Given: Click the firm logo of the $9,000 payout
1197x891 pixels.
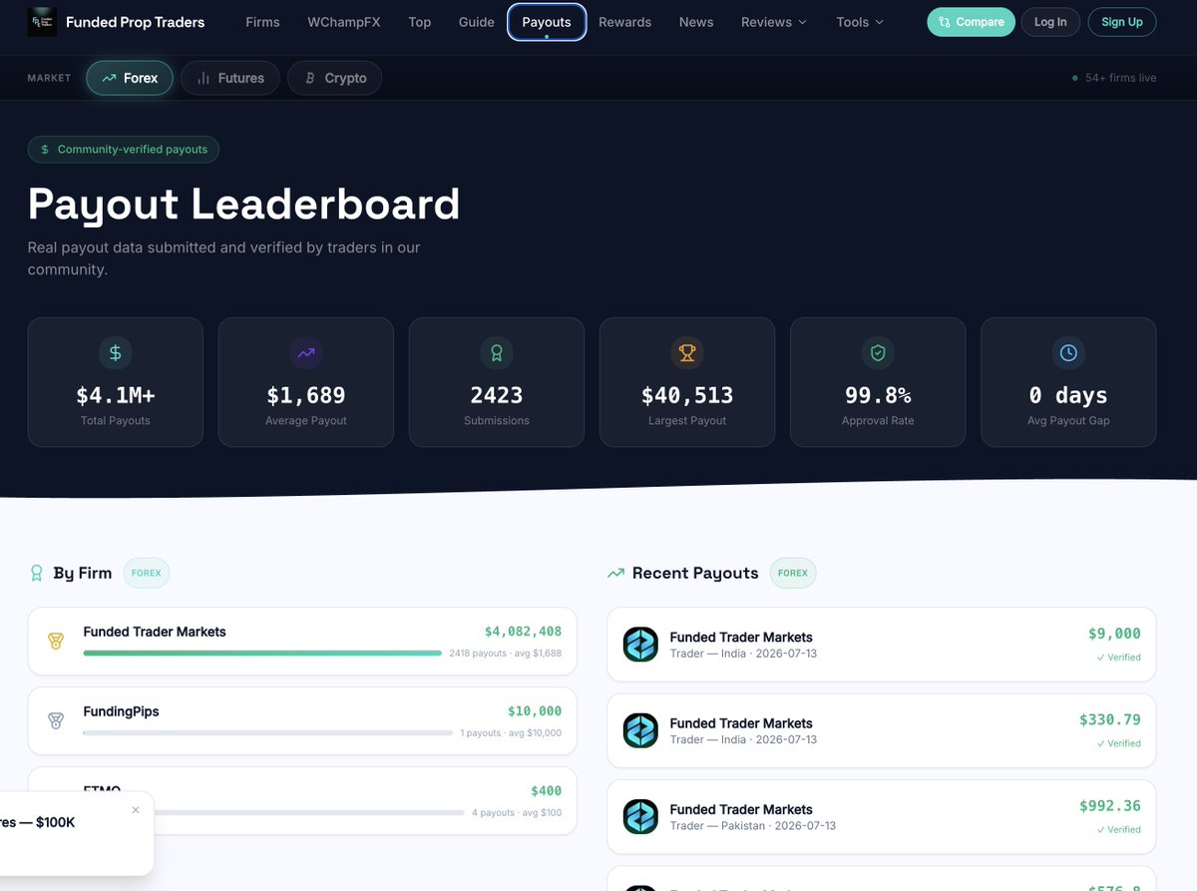Looking at the screenshot, I should tap(640, 645).
